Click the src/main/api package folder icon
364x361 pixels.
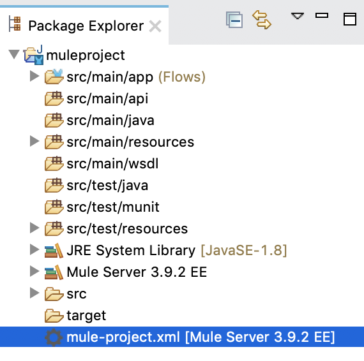pos(54,98)
